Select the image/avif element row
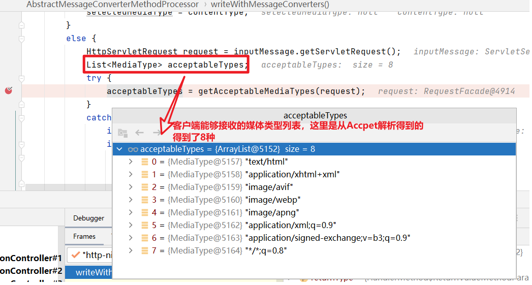 pyautogui.click(x=268, y=187)
